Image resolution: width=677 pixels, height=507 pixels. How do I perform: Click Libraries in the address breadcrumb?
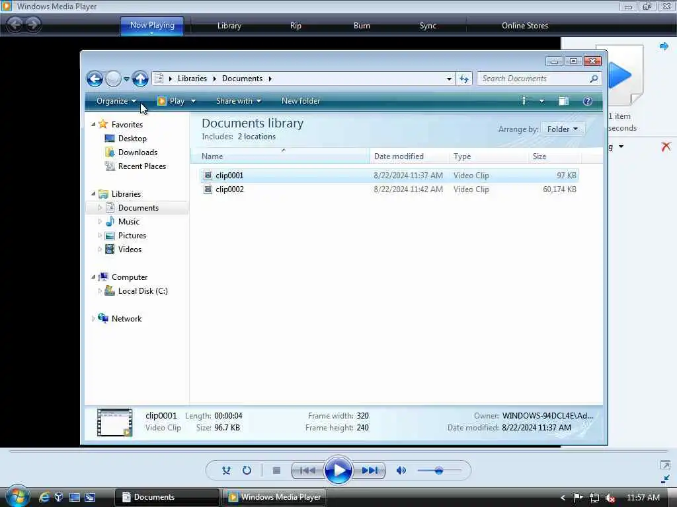(x=192, y=79)
